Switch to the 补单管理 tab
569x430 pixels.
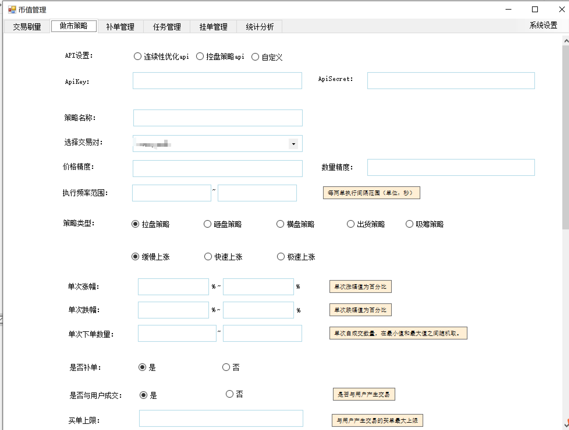(x=120, y=27)
